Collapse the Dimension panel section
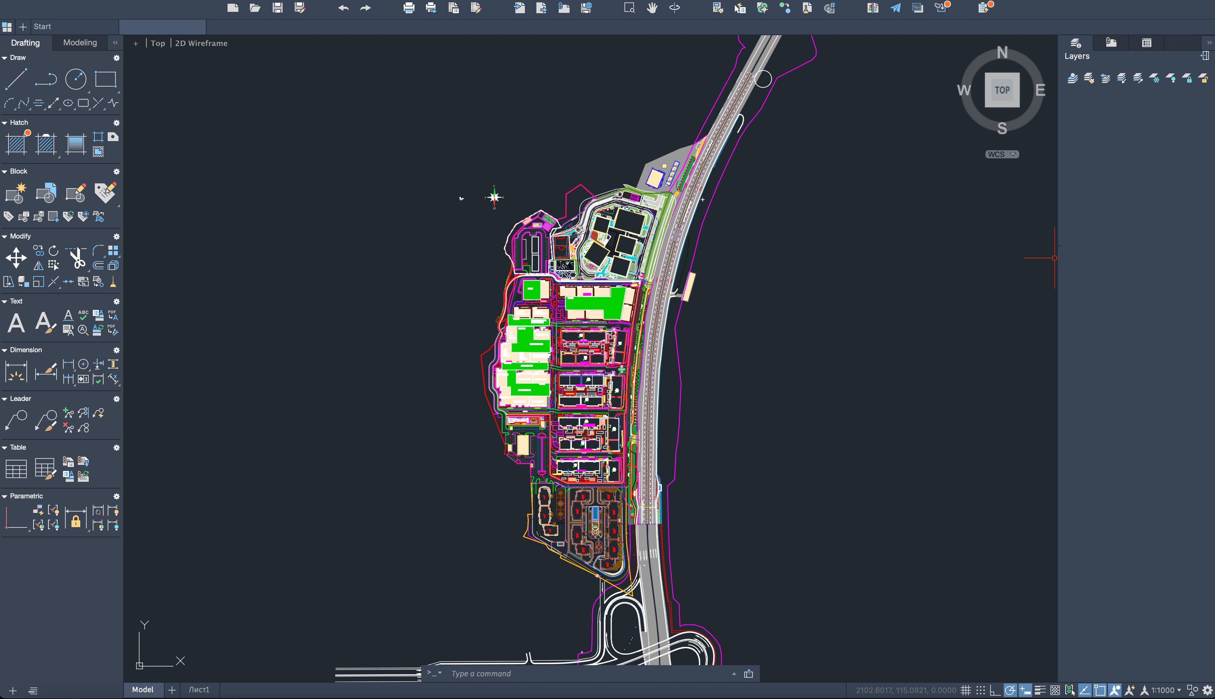This screenshot has height=699, width=1215. point(4,350)
